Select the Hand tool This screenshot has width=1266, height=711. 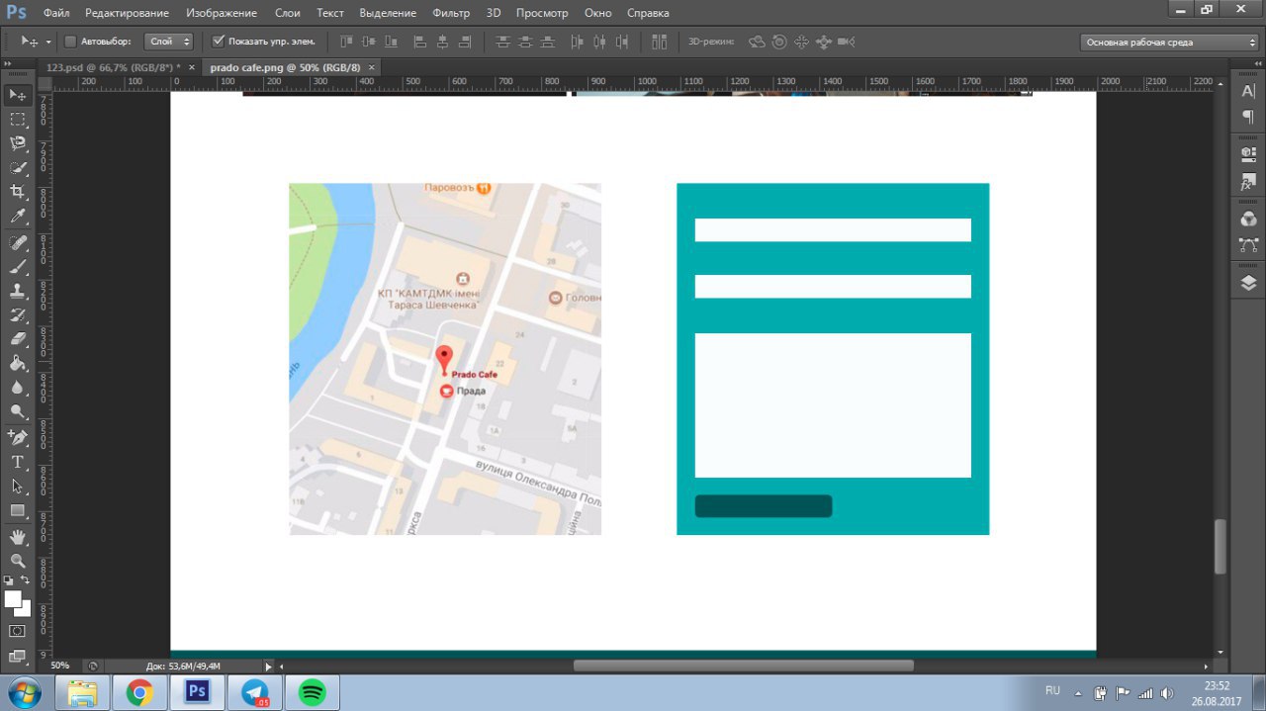click(18, 536)
